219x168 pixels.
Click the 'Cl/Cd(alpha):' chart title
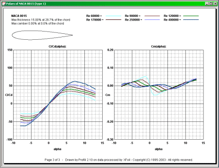(57, 47)
